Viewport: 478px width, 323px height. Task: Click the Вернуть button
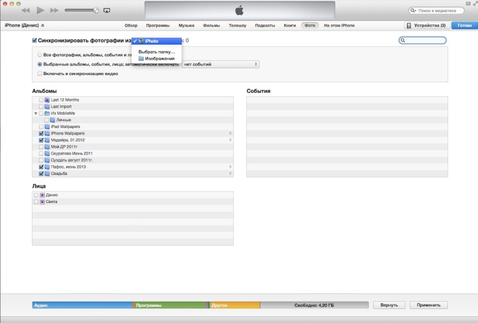(388, 305)
